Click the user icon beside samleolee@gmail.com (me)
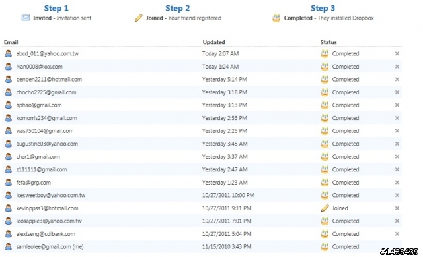This screenshot has height=257, width=423. click(9, 246)
